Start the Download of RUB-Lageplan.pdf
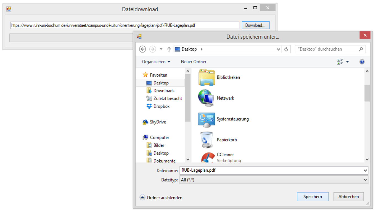 255,25
